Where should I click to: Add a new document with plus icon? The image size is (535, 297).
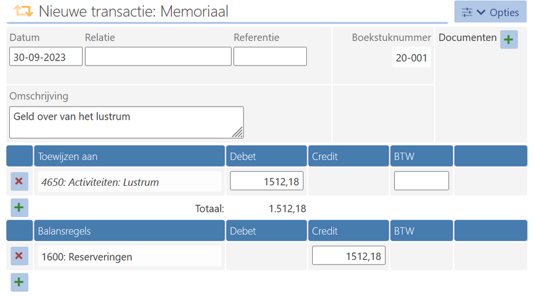pos(509,40)
